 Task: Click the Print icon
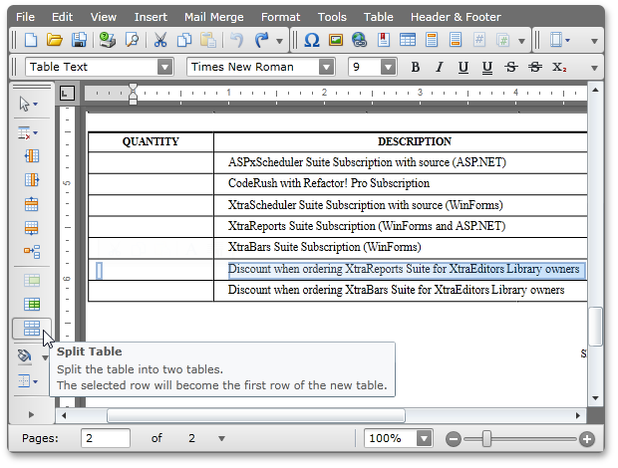tap(107, 40)
